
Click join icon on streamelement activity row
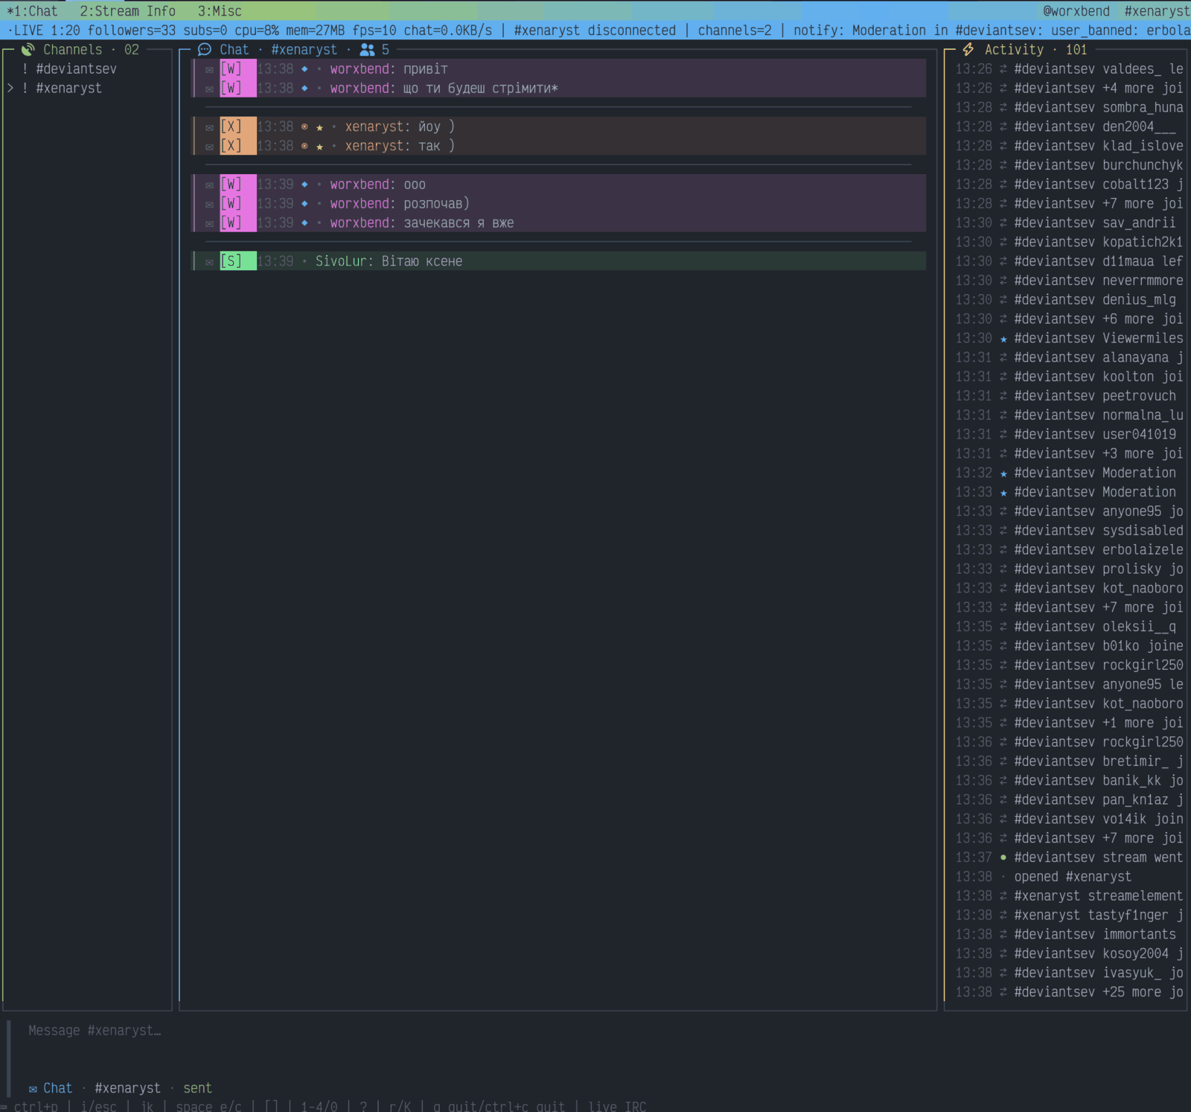point(1003,897)
